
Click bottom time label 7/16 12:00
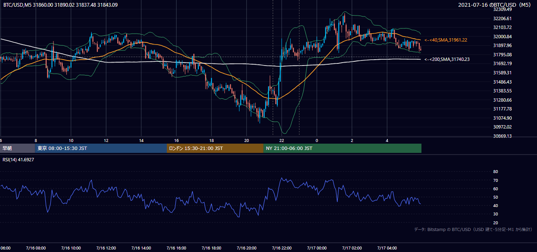coord(106,248)
